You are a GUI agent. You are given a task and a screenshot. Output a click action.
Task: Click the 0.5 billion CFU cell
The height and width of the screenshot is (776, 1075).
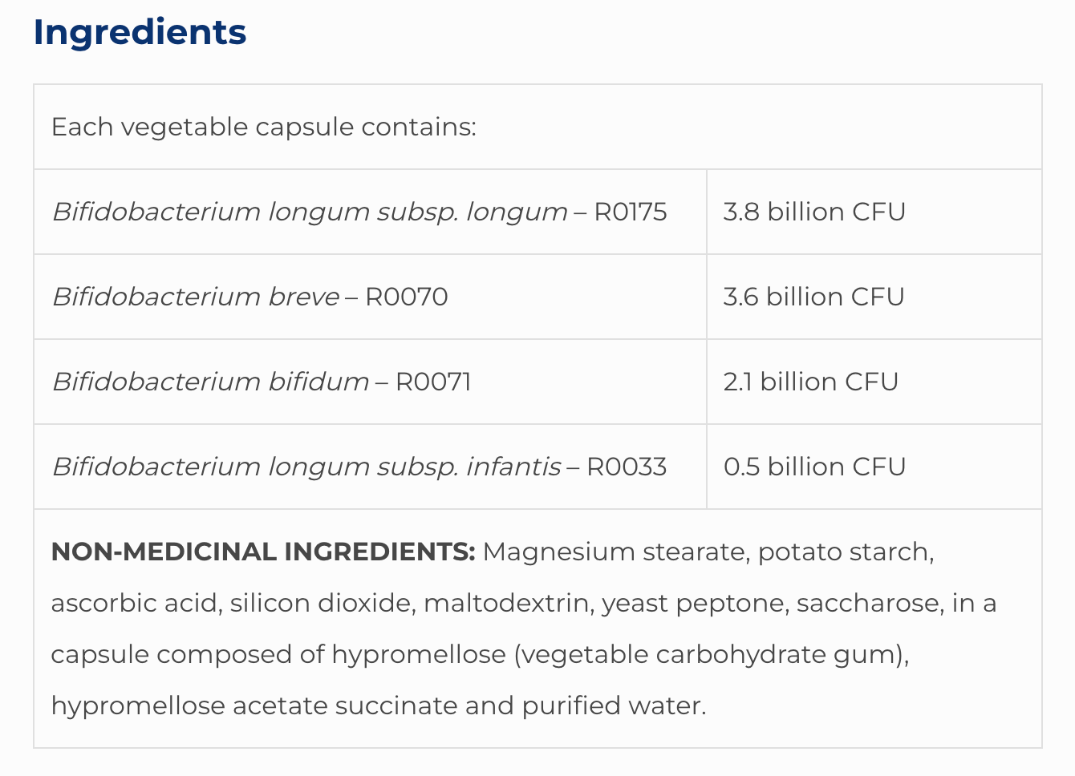[814, 467]
